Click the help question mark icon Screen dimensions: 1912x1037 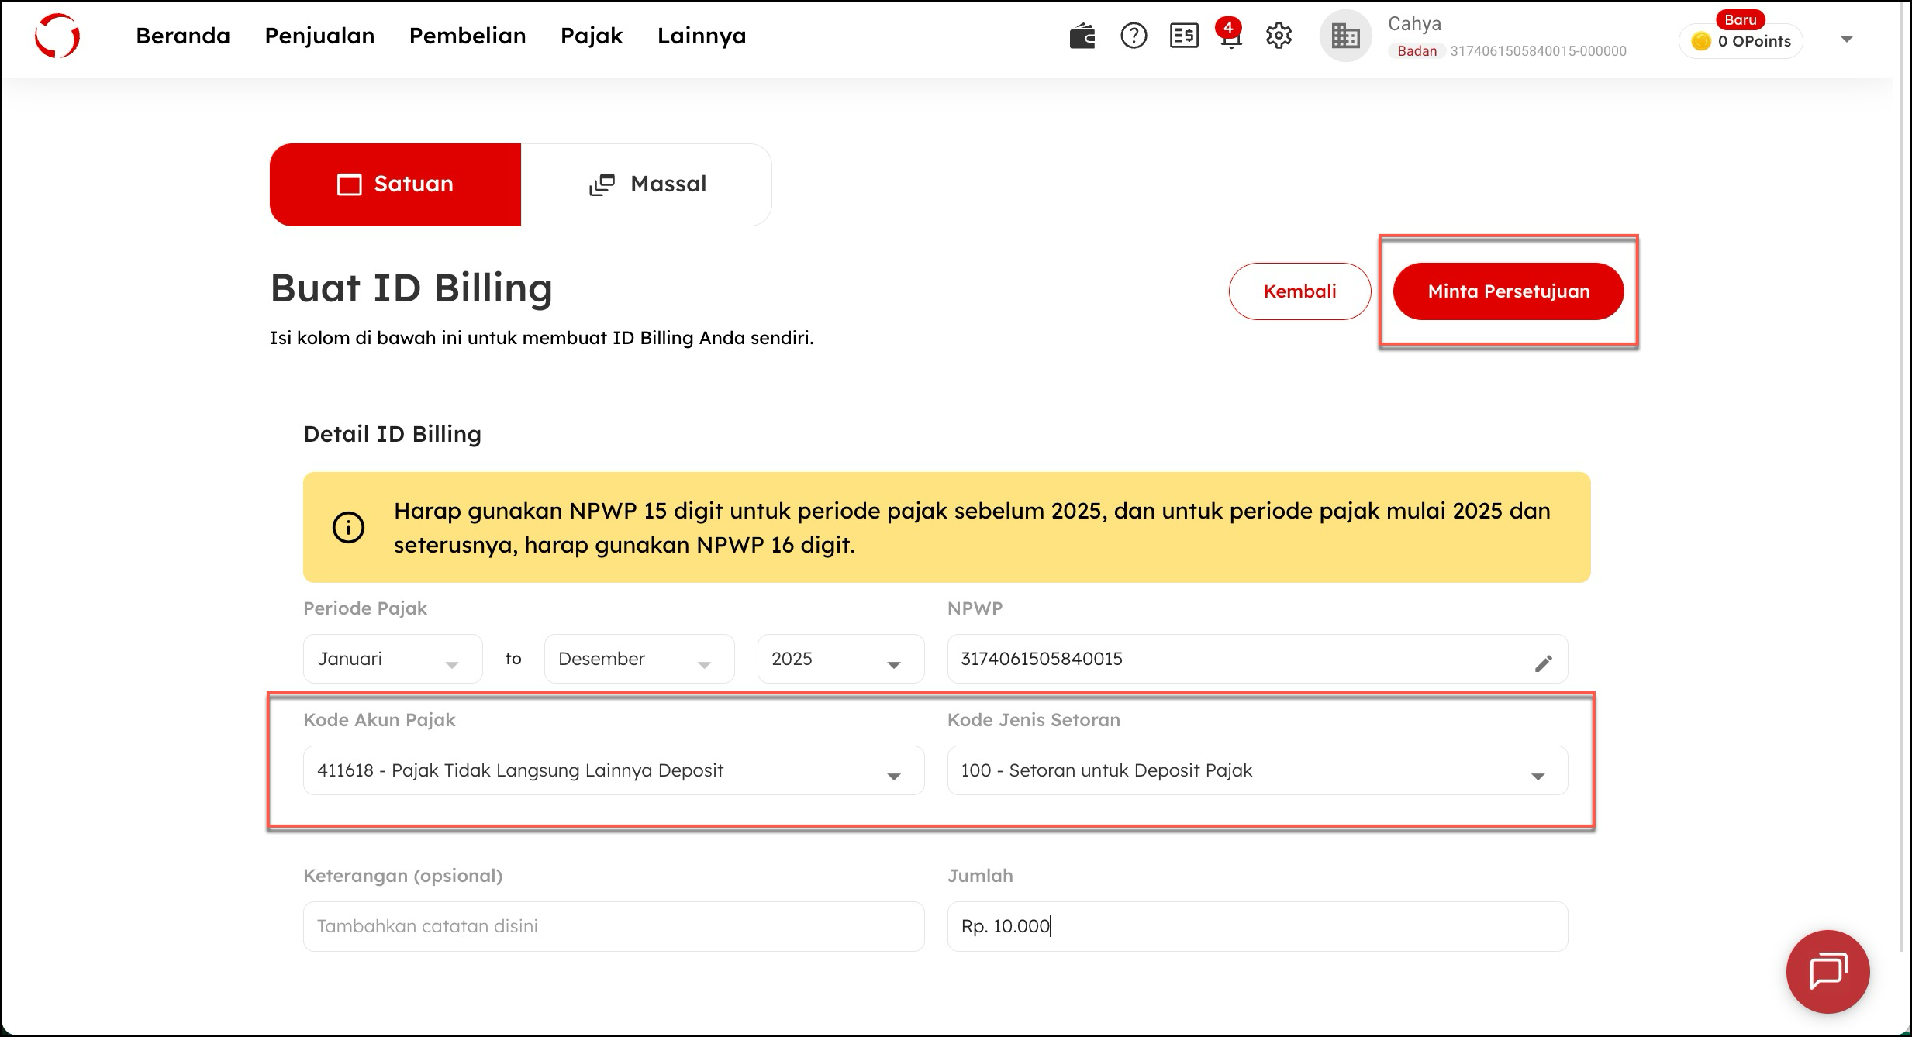tap(1133, 36)
